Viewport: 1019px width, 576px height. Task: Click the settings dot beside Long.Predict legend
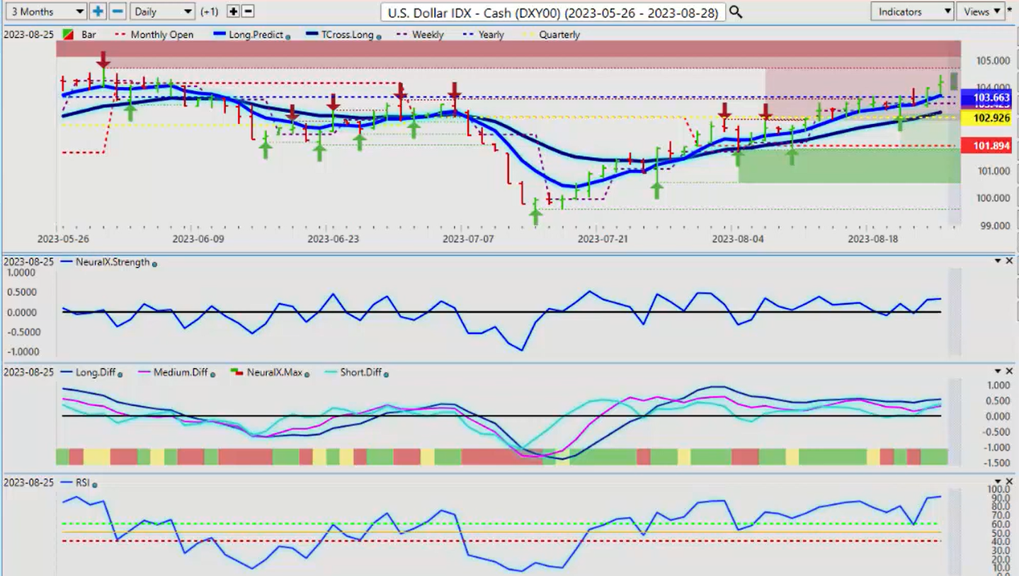[288, 36]
